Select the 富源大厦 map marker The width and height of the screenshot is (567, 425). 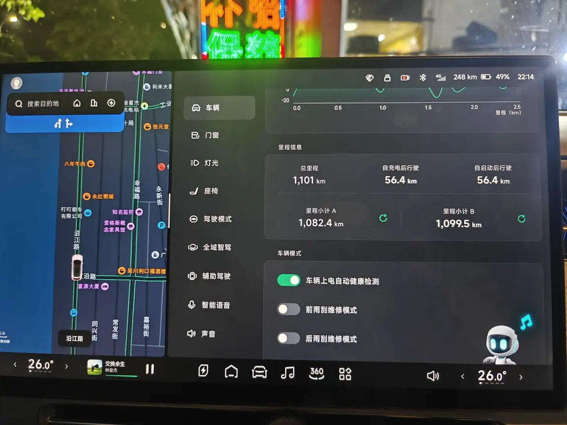point(93,286)
